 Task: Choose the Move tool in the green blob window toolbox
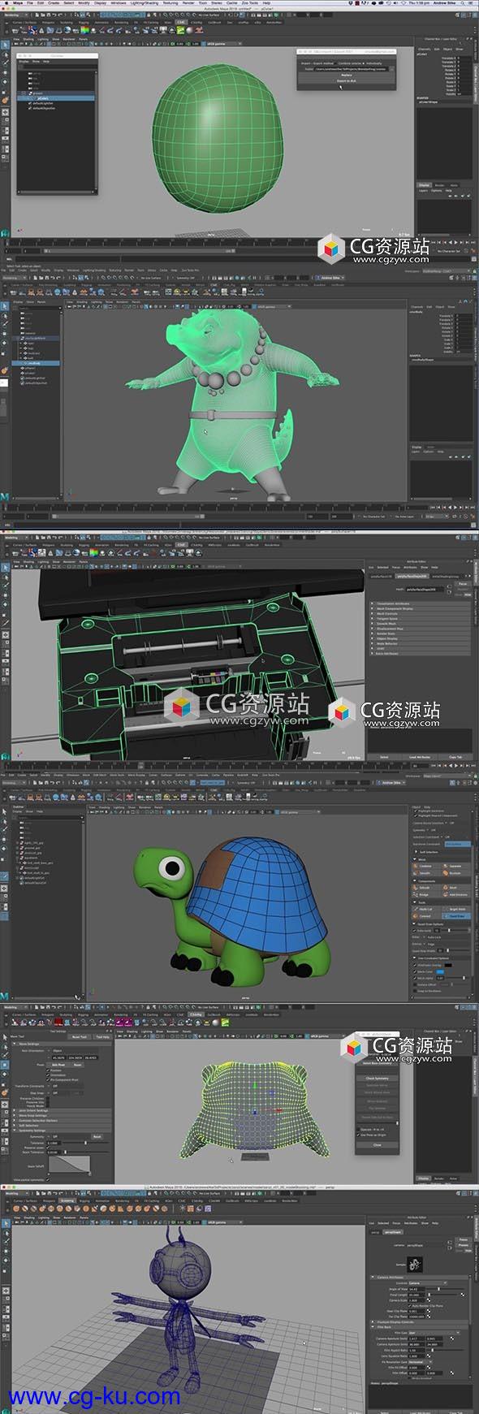(5, 73)
